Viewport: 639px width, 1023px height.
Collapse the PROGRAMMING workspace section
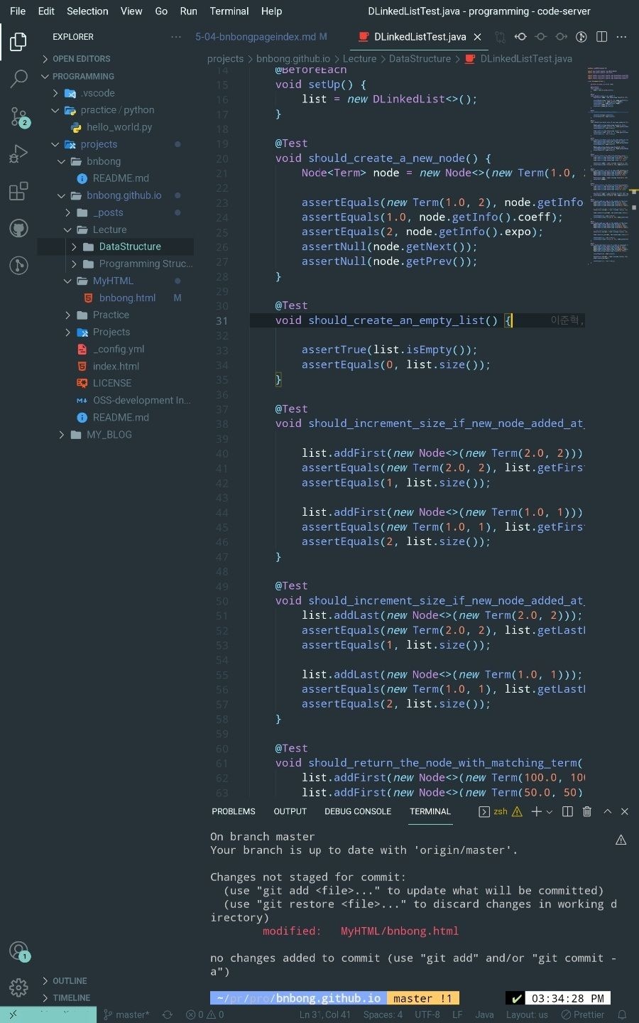[116, 76]
